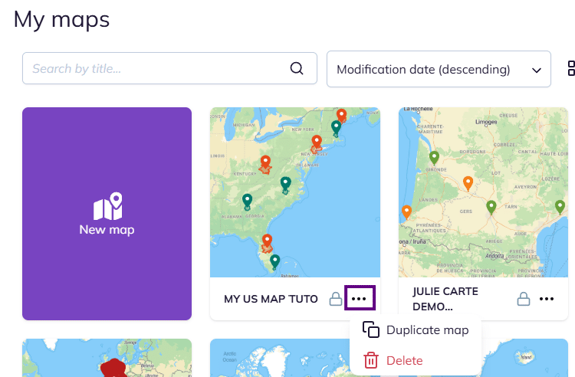Click the grid view icon
This screenshot has height=377, width=575.
[571, 69]
